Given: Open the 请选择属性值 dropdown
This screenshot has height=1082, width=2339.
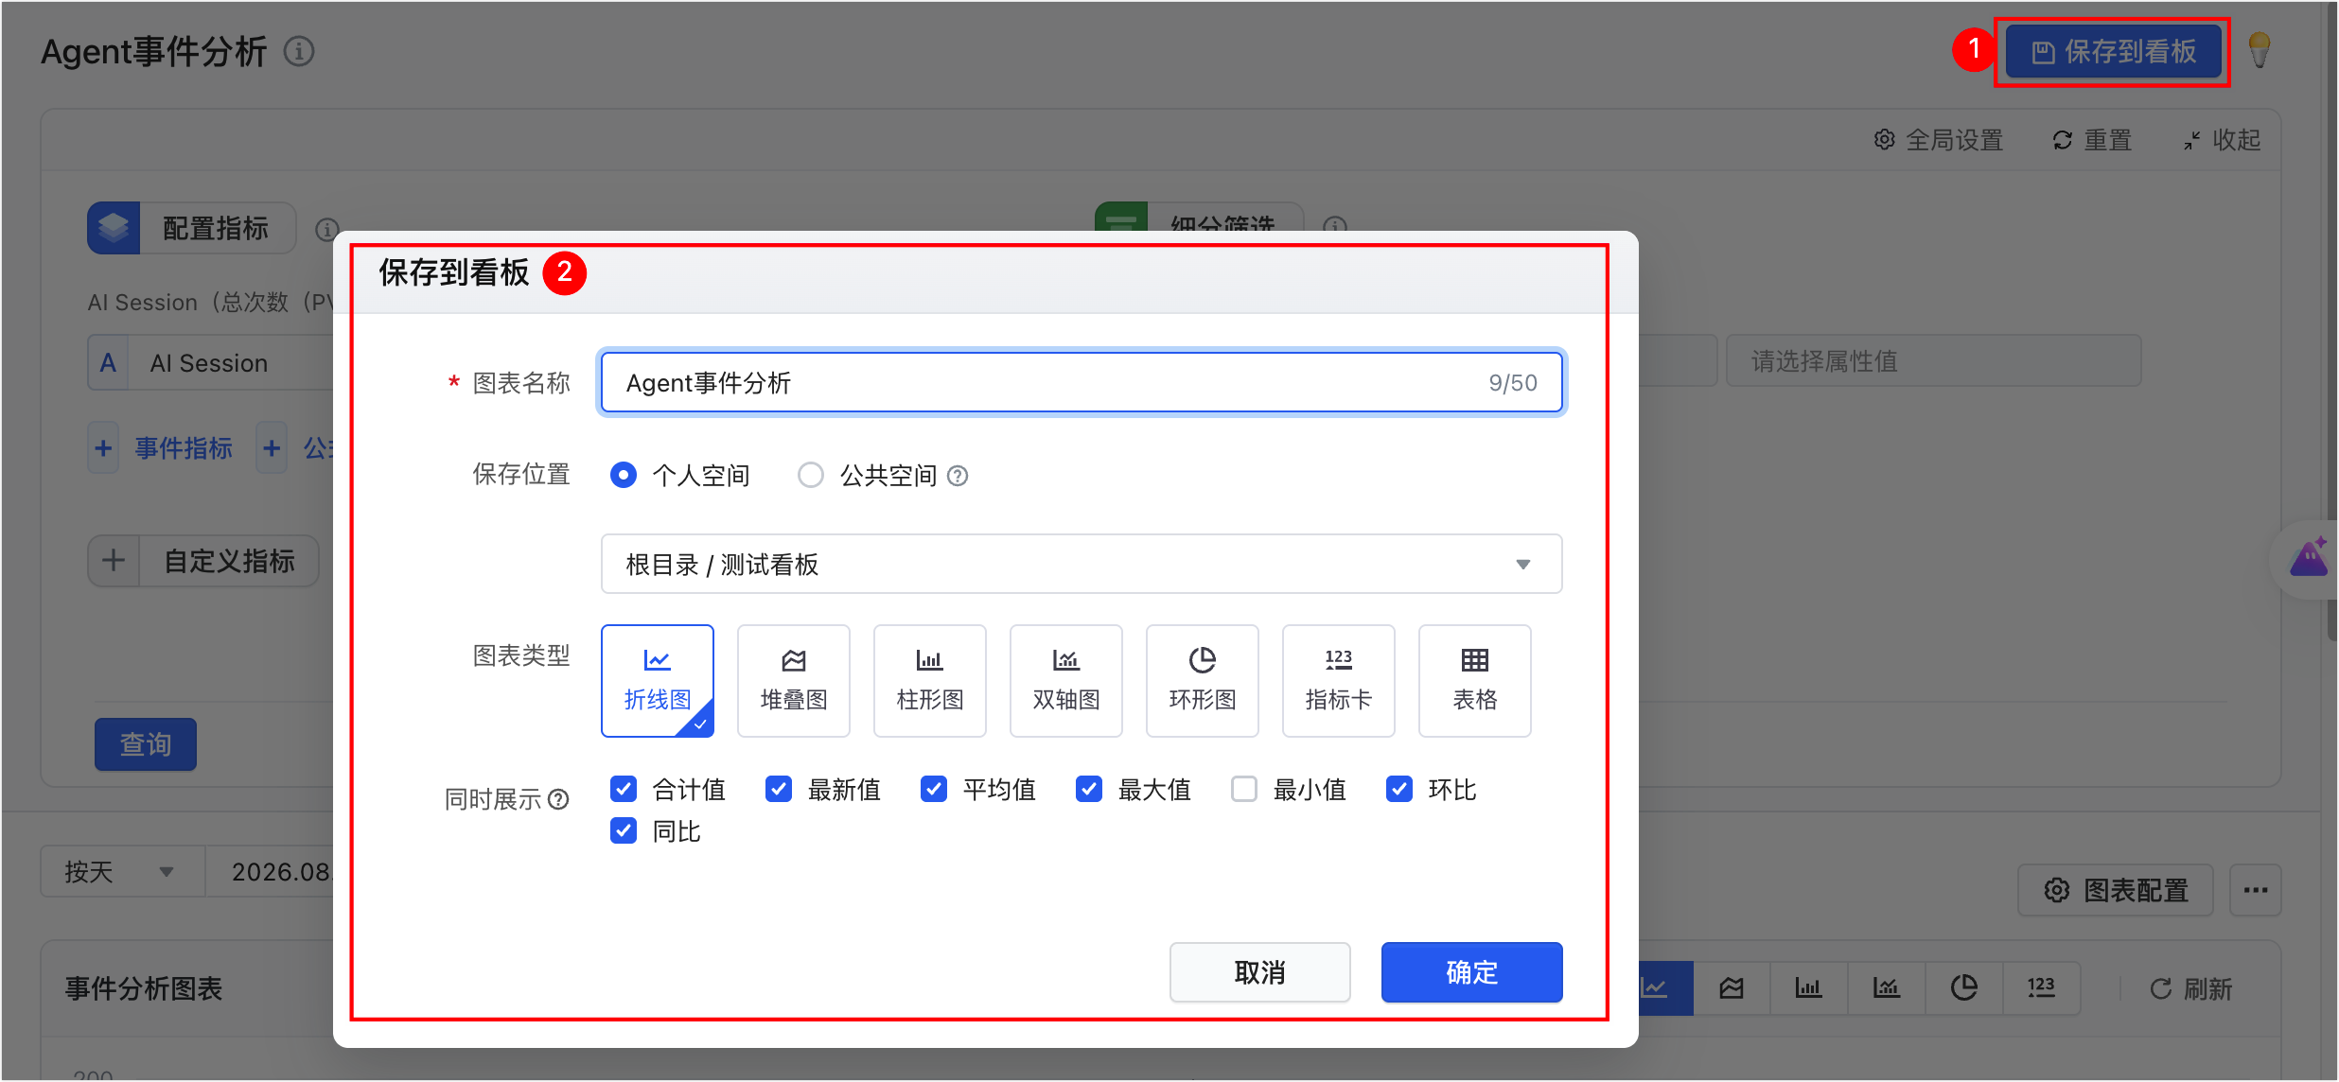Looking at the screenshot, I should pyautogui.click(x=1933, y=361).
